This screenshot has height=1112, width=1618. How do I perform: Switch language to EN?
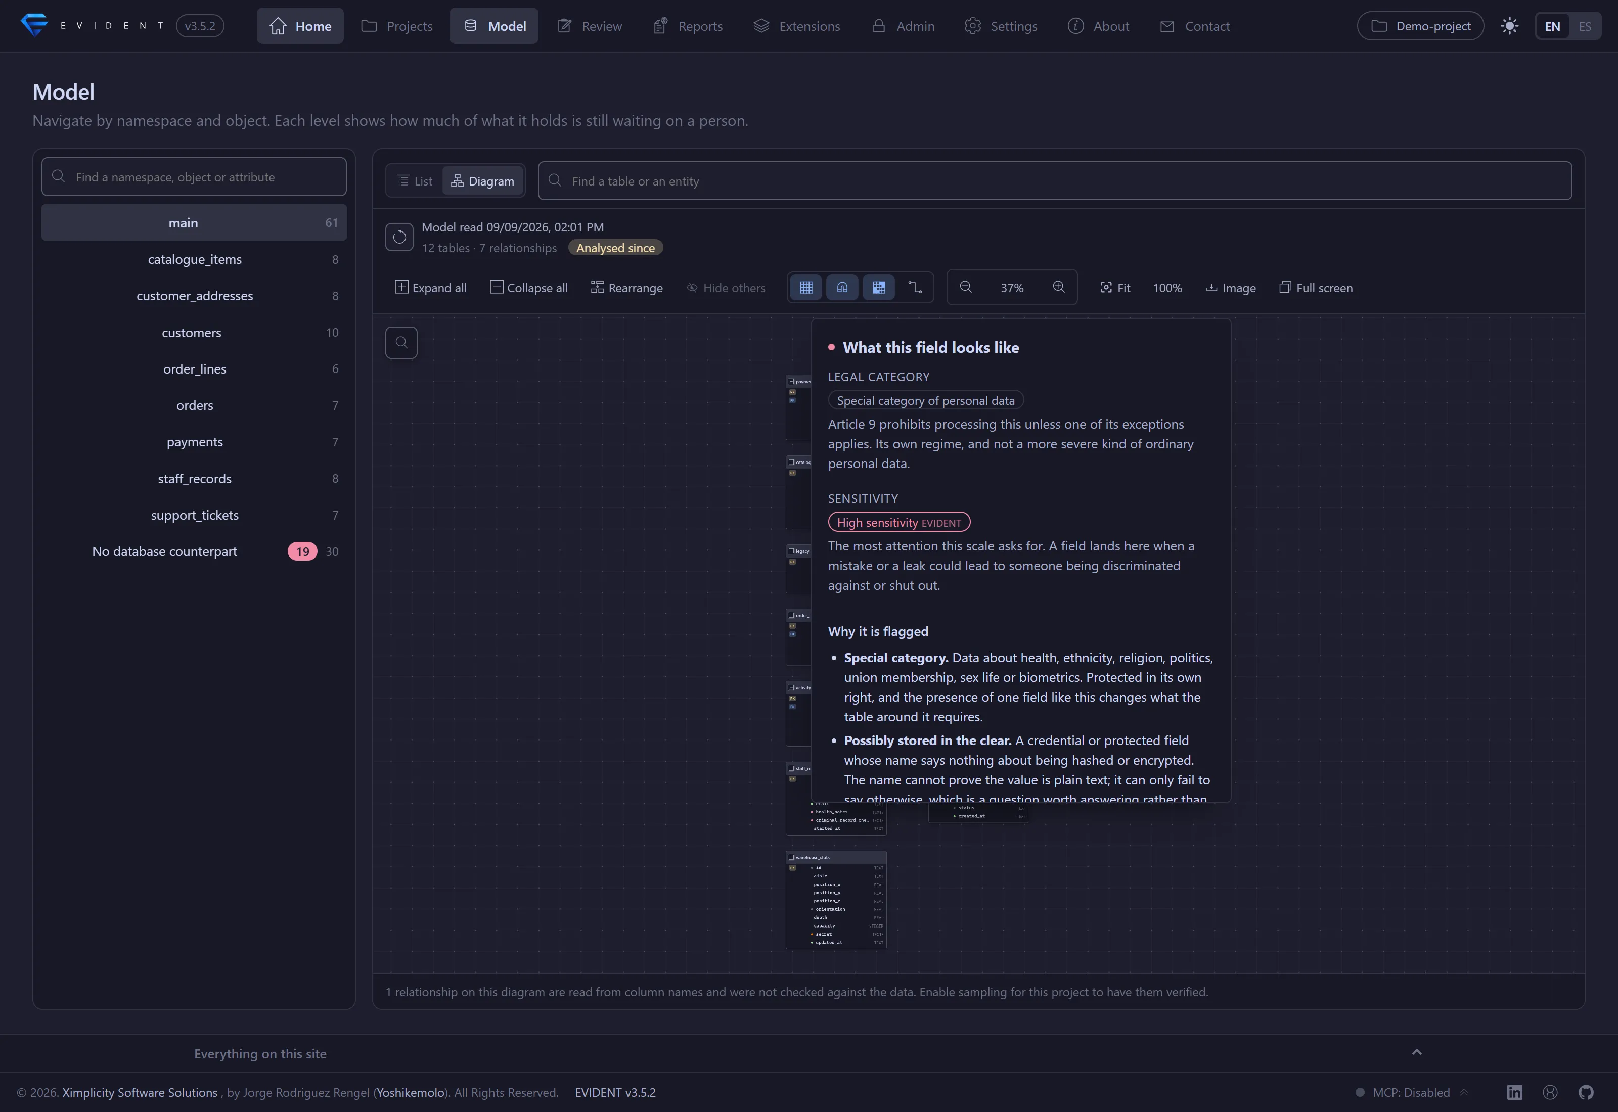(1552, 26)
